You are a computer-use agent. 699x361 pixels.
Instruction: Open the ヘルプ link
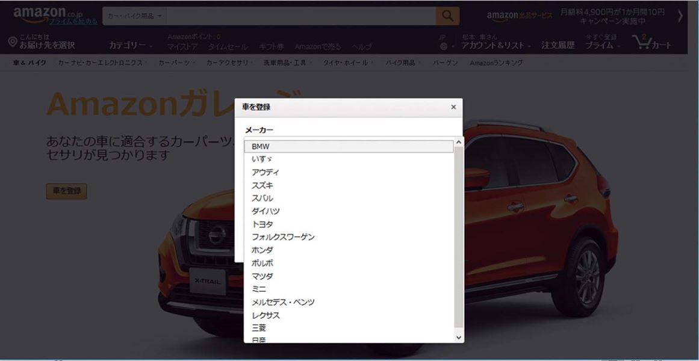point(361,47)
